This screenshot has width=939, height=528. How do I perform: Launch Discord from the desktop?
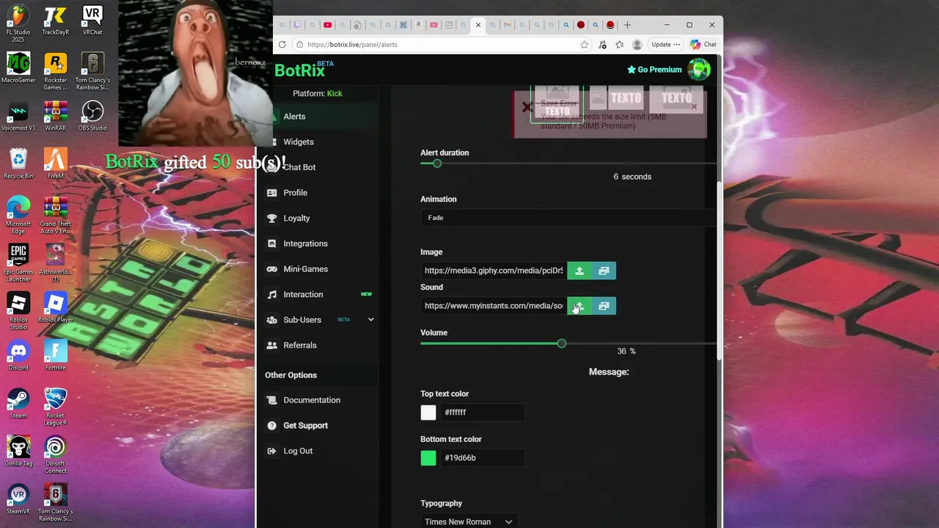click(x=18, y=356)
